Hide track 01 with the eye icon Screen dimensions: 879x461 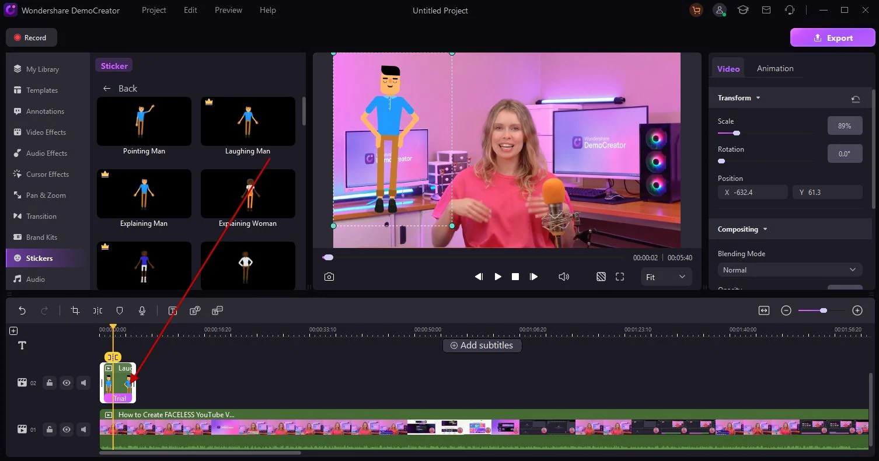(x=67, y=429)
